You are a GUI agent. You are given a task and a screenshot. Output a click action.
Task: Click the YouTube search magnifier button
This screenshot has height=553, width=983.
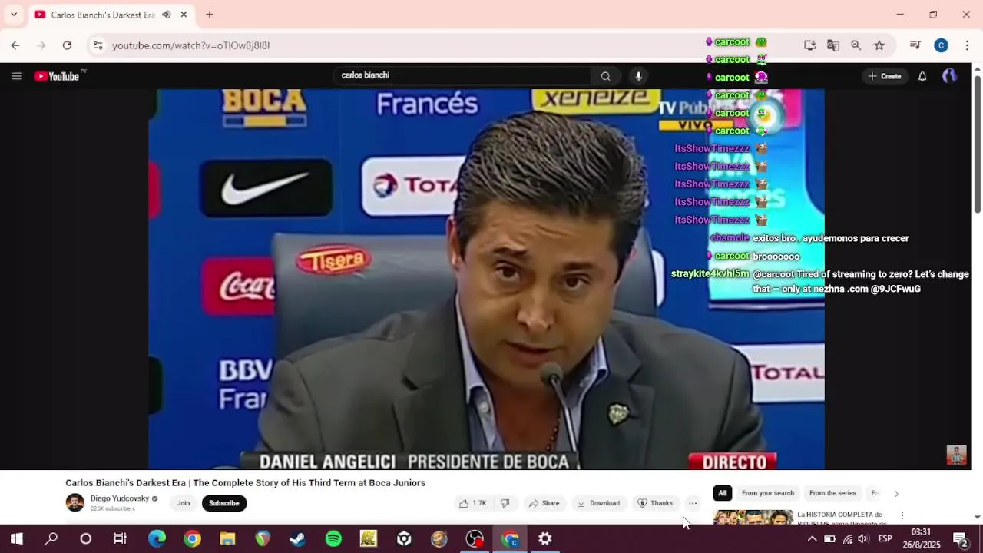coord(605,76)
